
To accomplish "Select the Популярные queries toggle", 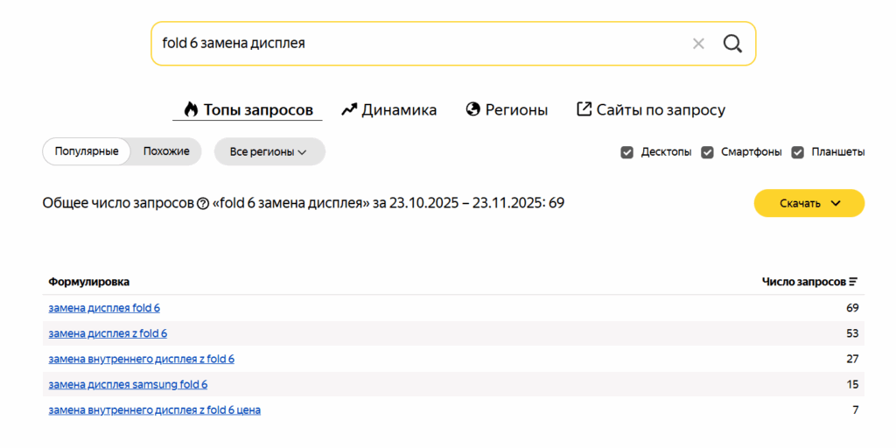I will point(87,151).
